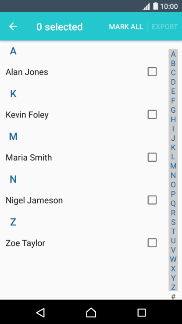Tap the EXPORT button
Screen dimensions: 182x324
tap(164, 27)
